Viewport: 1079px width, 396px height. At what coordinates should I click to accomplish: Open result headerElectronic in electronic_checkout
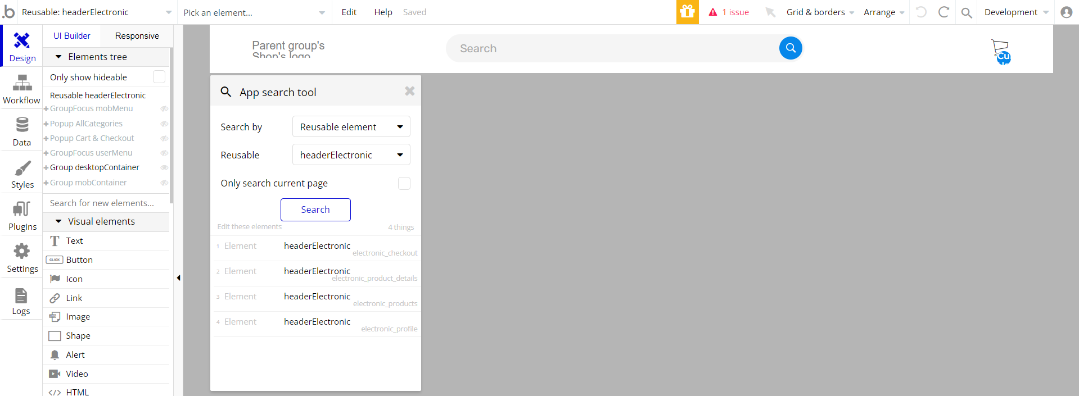(x=317, y=248)
